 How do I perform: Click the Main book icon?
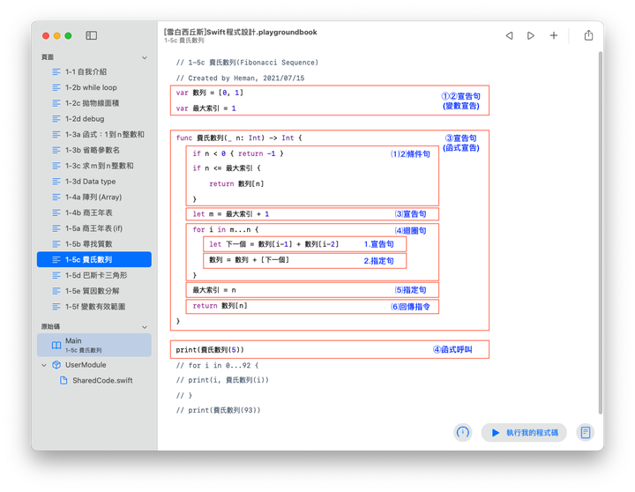[56, 346]
